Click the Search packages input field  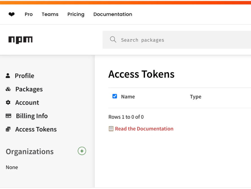point(155,39)
